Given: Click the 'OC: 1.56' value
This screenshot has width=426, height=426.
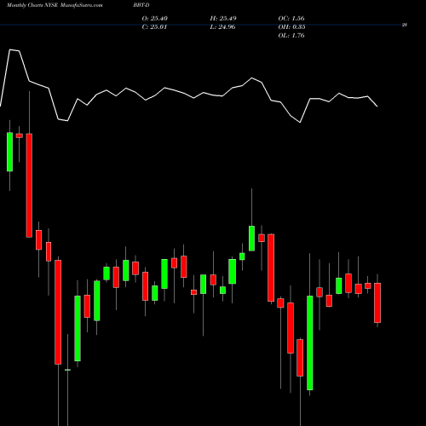Looking at the screenshot, I should click(x=291, y=19).
